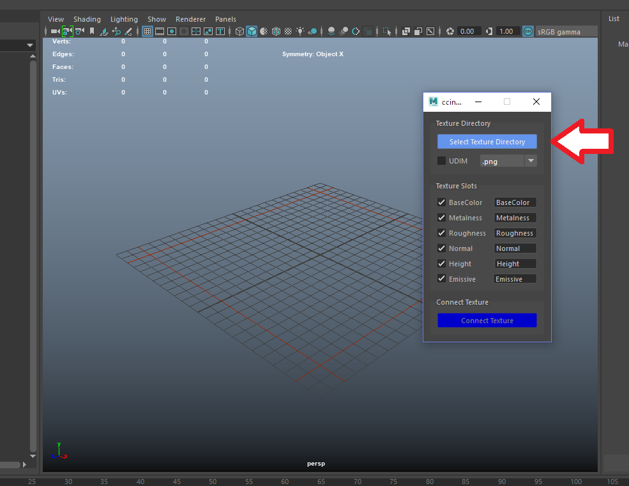Viewport: 629px width, 486px height.
Task: Uncheck the BaseColor texture slot
Action: [441, 202]
